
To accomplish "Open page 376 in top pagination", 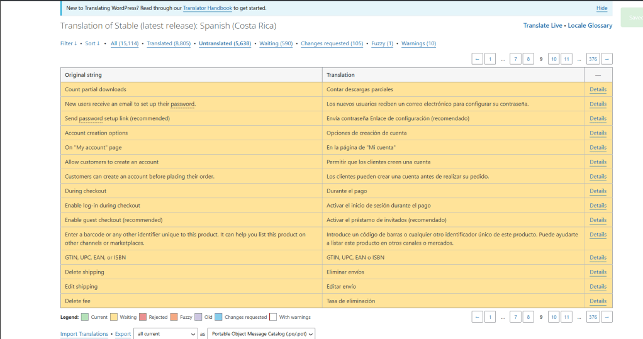I will pyautogui.click(x=593, y=59).
